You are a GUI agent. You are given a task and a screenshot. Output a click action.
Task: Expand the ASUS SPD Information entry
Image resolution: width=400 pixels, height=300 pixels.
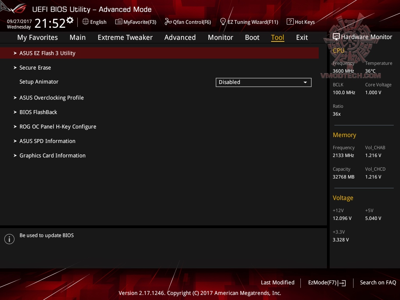[47, 141]
